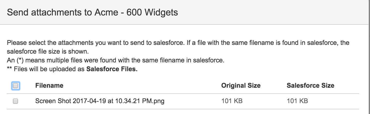
Task: Click the '600 Widgets' portion of the title
Action: 152,12
